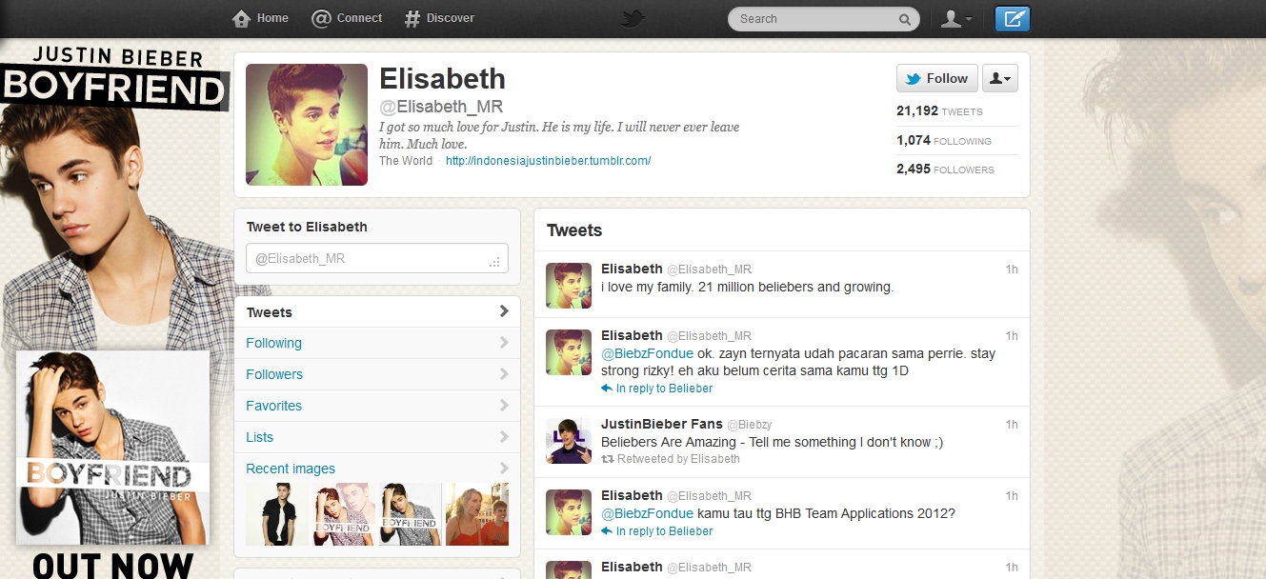Click the Boyfriend album cover in background
The height and width of the screenshot is (579, 1266).
click(112, 448)
